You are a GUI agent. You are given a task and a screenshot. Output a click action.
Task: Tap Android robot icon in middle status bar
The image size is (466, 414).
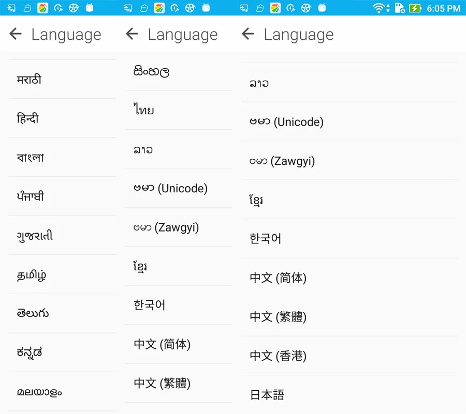(x=206, y=7)
